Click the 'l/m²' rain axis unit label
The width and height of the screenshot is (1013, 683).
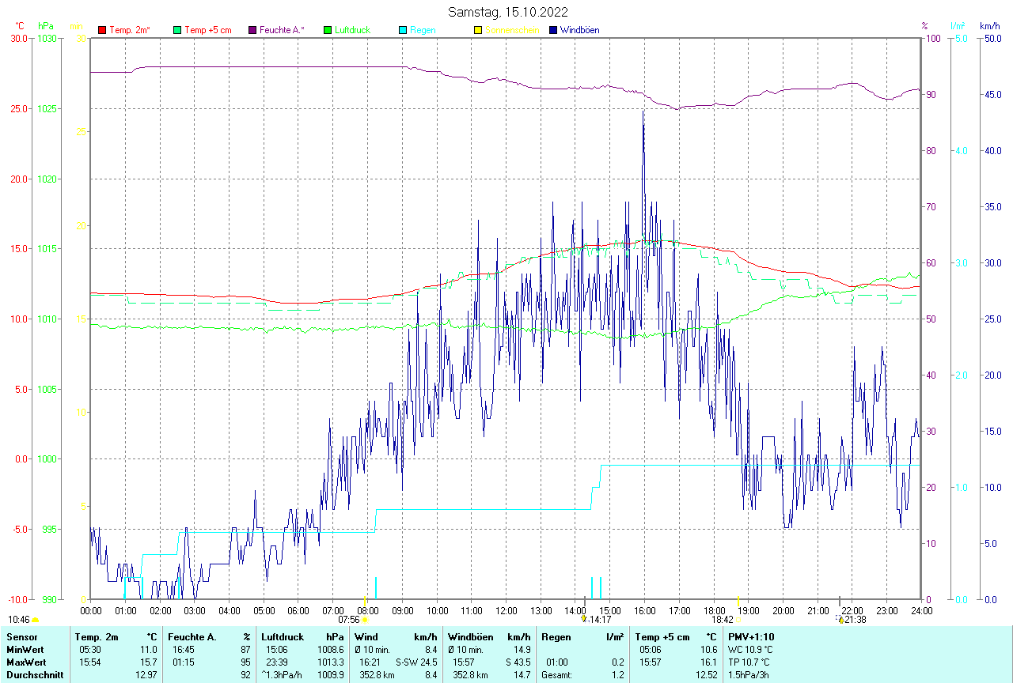pos(958,26)
